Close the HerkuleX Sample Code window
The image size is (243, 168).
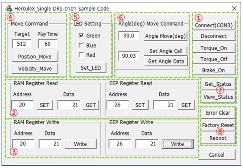click(234, 8)
